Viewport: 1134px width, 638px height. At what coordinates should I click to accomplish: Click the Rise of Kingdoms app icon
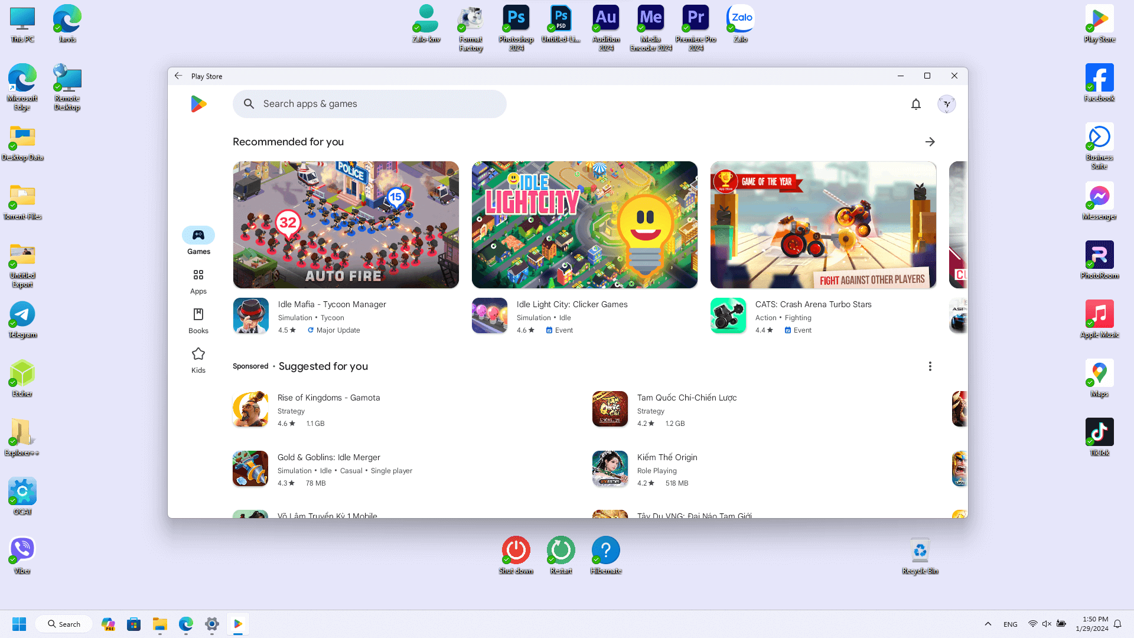(x=250, y=409)
